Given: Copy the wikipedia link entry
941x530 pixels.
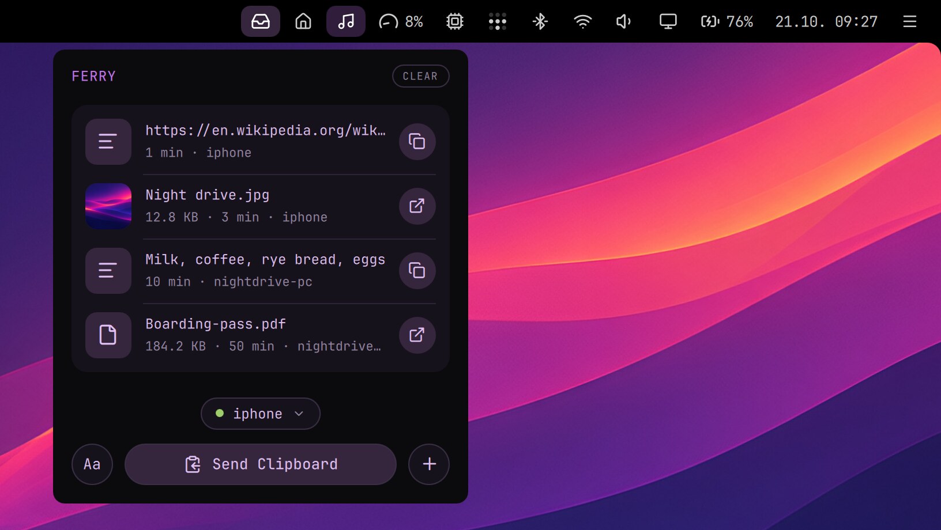Looking at the screenshot, I should point(417,141).
